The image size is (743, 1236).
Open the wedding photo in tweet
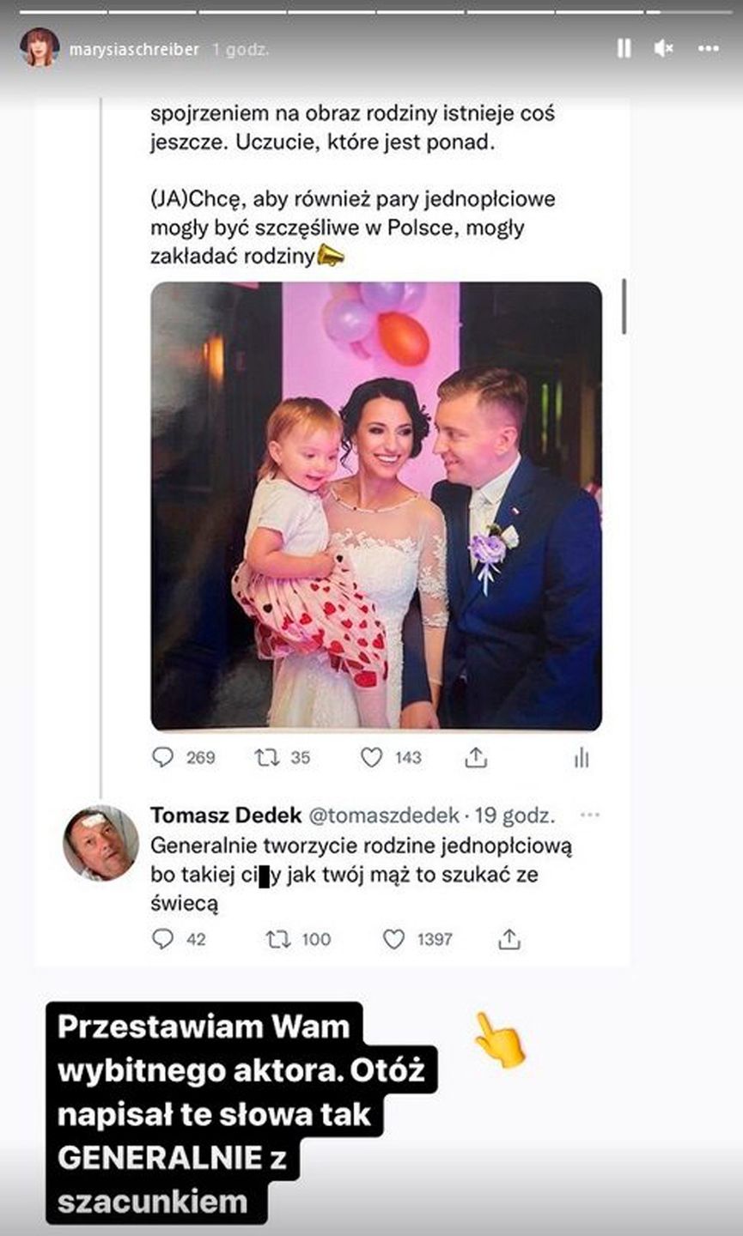click(376, 506)
